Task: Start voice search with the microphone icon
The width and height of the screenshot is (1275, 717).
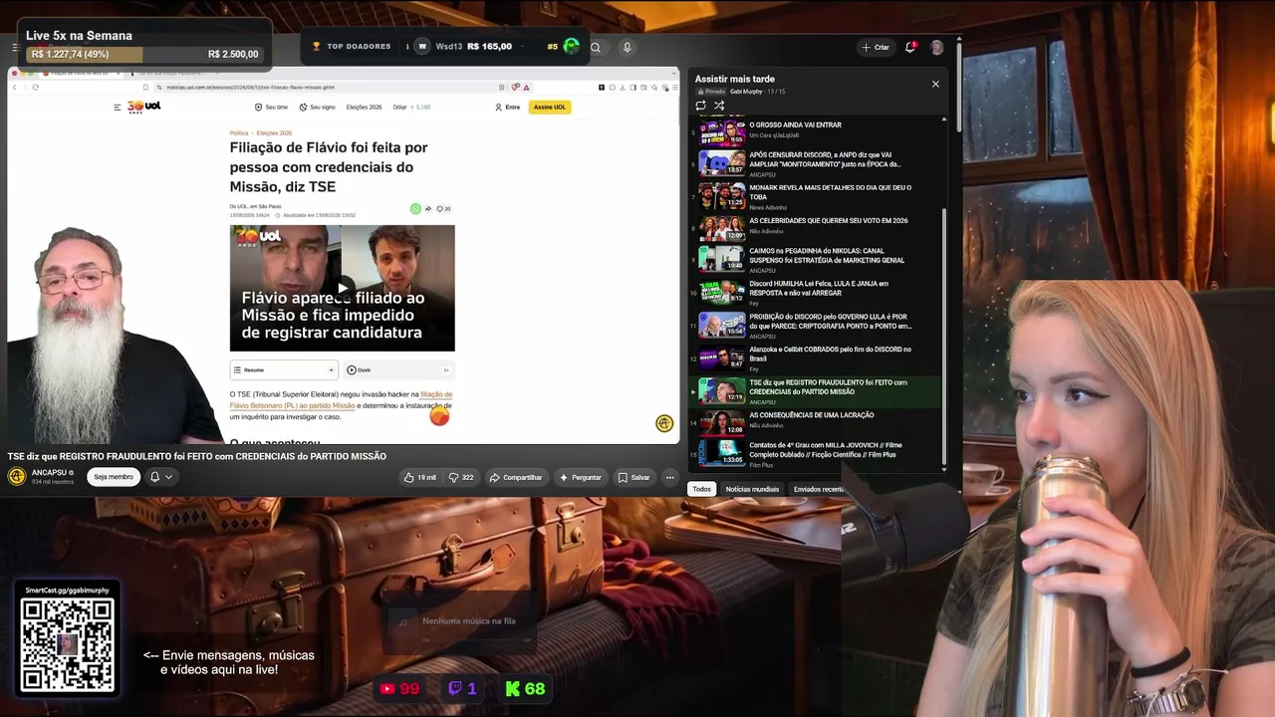Action: 627,47
